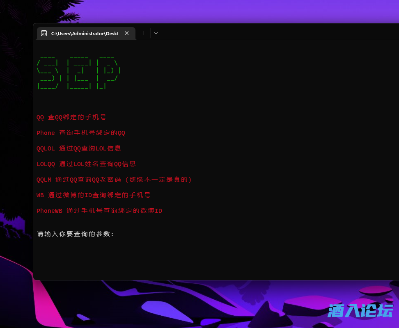Click the new tab plus button
Viewport: 399px width, 328px height.
(144, 33)
